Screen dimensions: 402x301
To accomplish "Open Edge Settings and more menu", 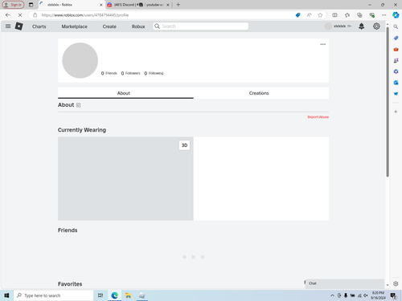I will click(384, 15).
